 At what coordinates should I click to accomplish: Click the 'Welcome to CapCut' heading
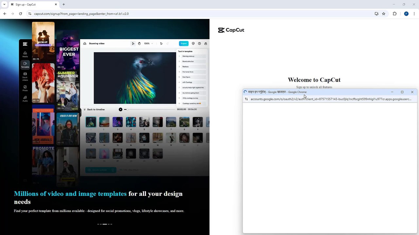click(x=314, y=80)
